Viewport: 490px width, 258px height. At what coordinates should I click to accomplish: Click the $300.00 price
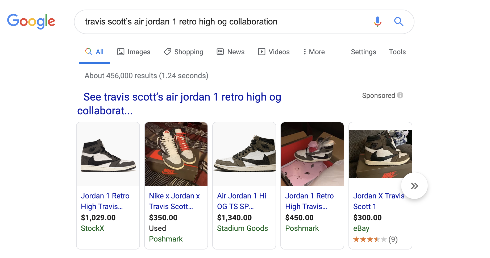coord(367,218)
